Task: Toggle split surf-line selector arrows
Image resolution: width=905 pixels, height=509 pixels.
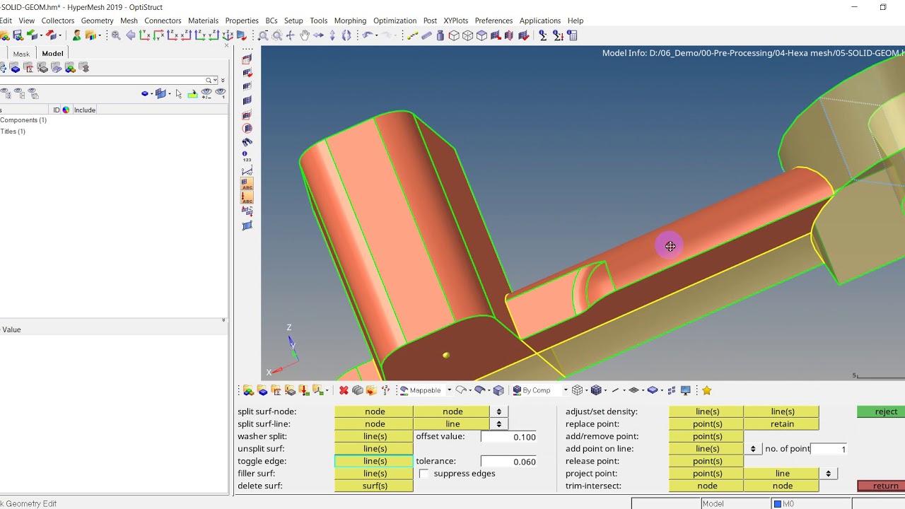Action: [498, 424]
